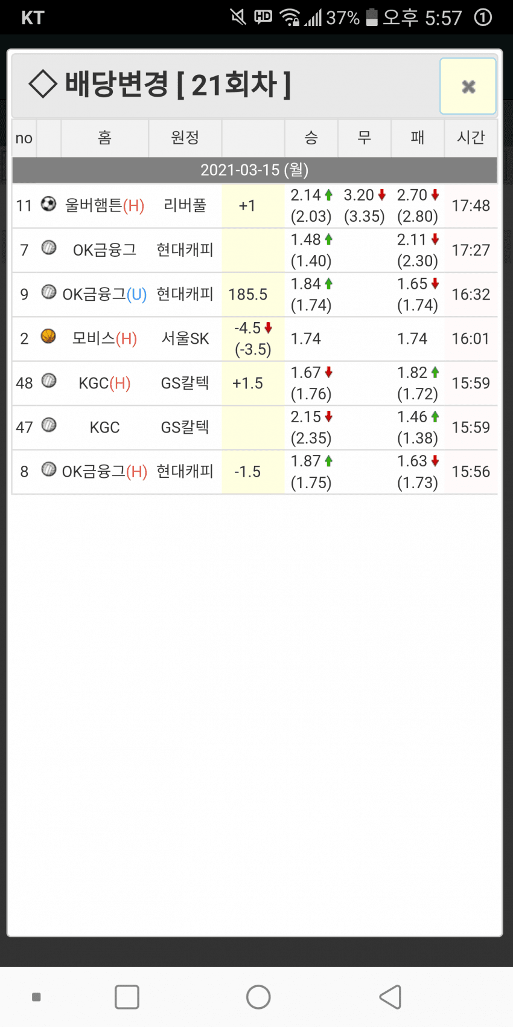Select 울버햄튼(H) home team name

(104, 206)
